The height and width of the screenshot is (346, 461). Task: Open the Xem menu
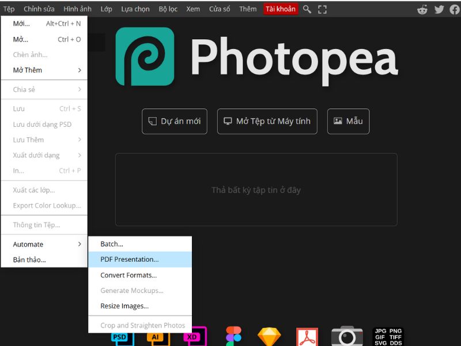[193, 9]
